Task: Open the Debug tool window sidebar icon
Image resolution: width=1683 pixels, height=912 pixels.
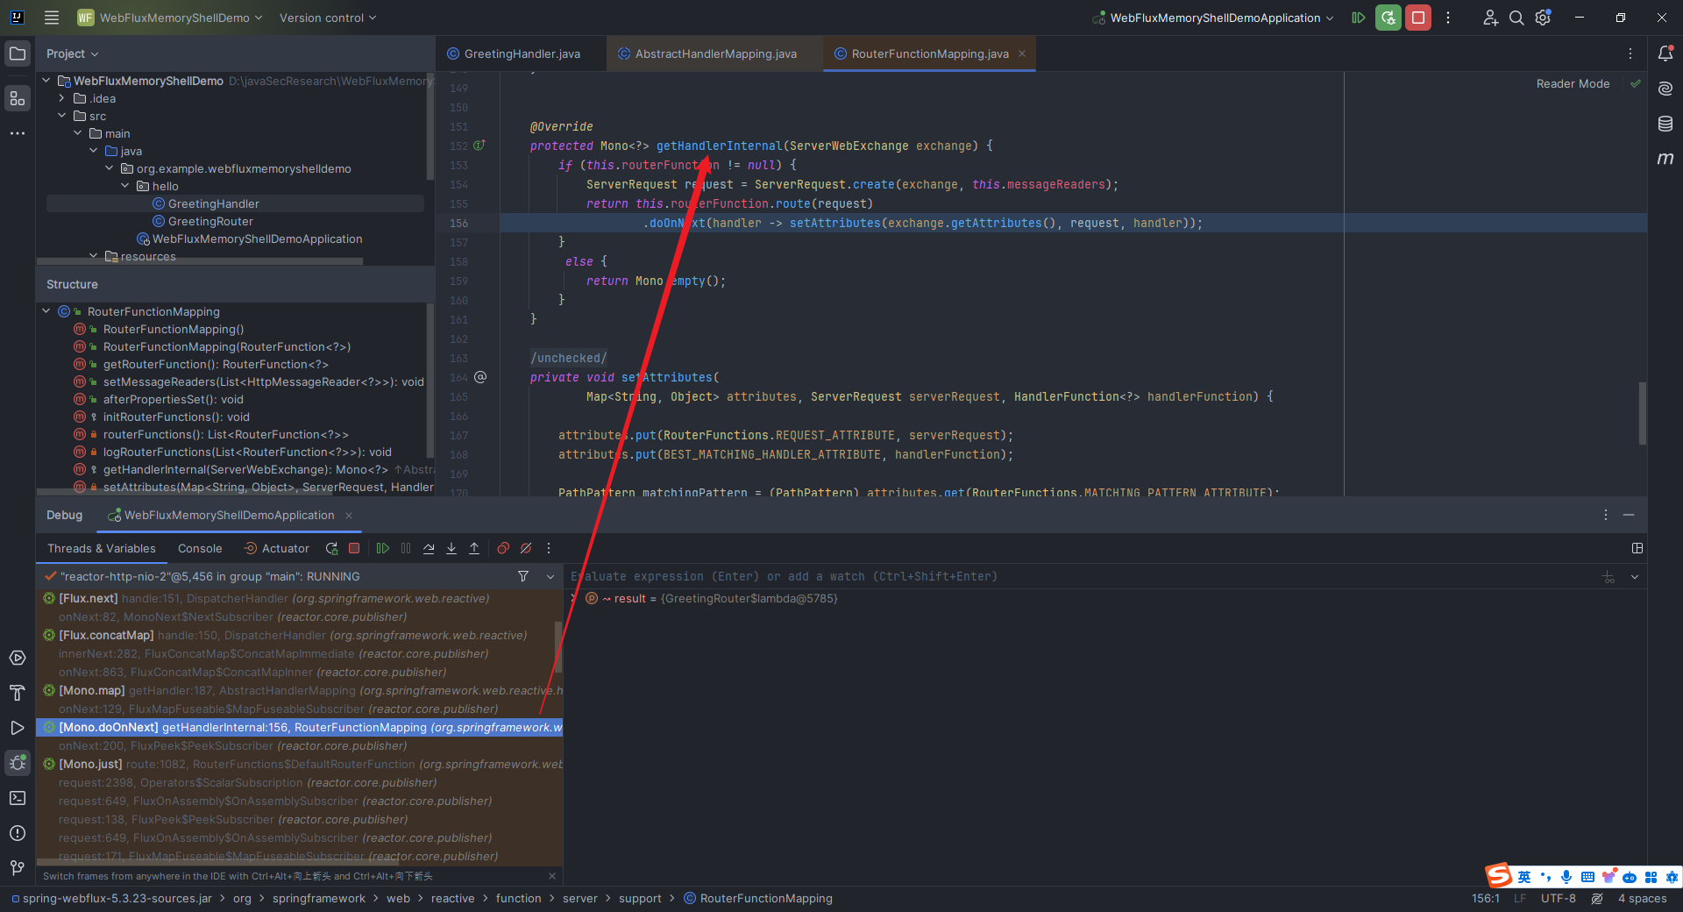Action: point(18,763)
